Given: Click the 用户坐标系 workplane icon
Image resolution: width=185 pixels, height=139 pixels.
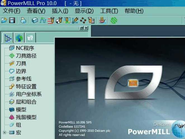Looking at the screenshot, I should 12,94.
